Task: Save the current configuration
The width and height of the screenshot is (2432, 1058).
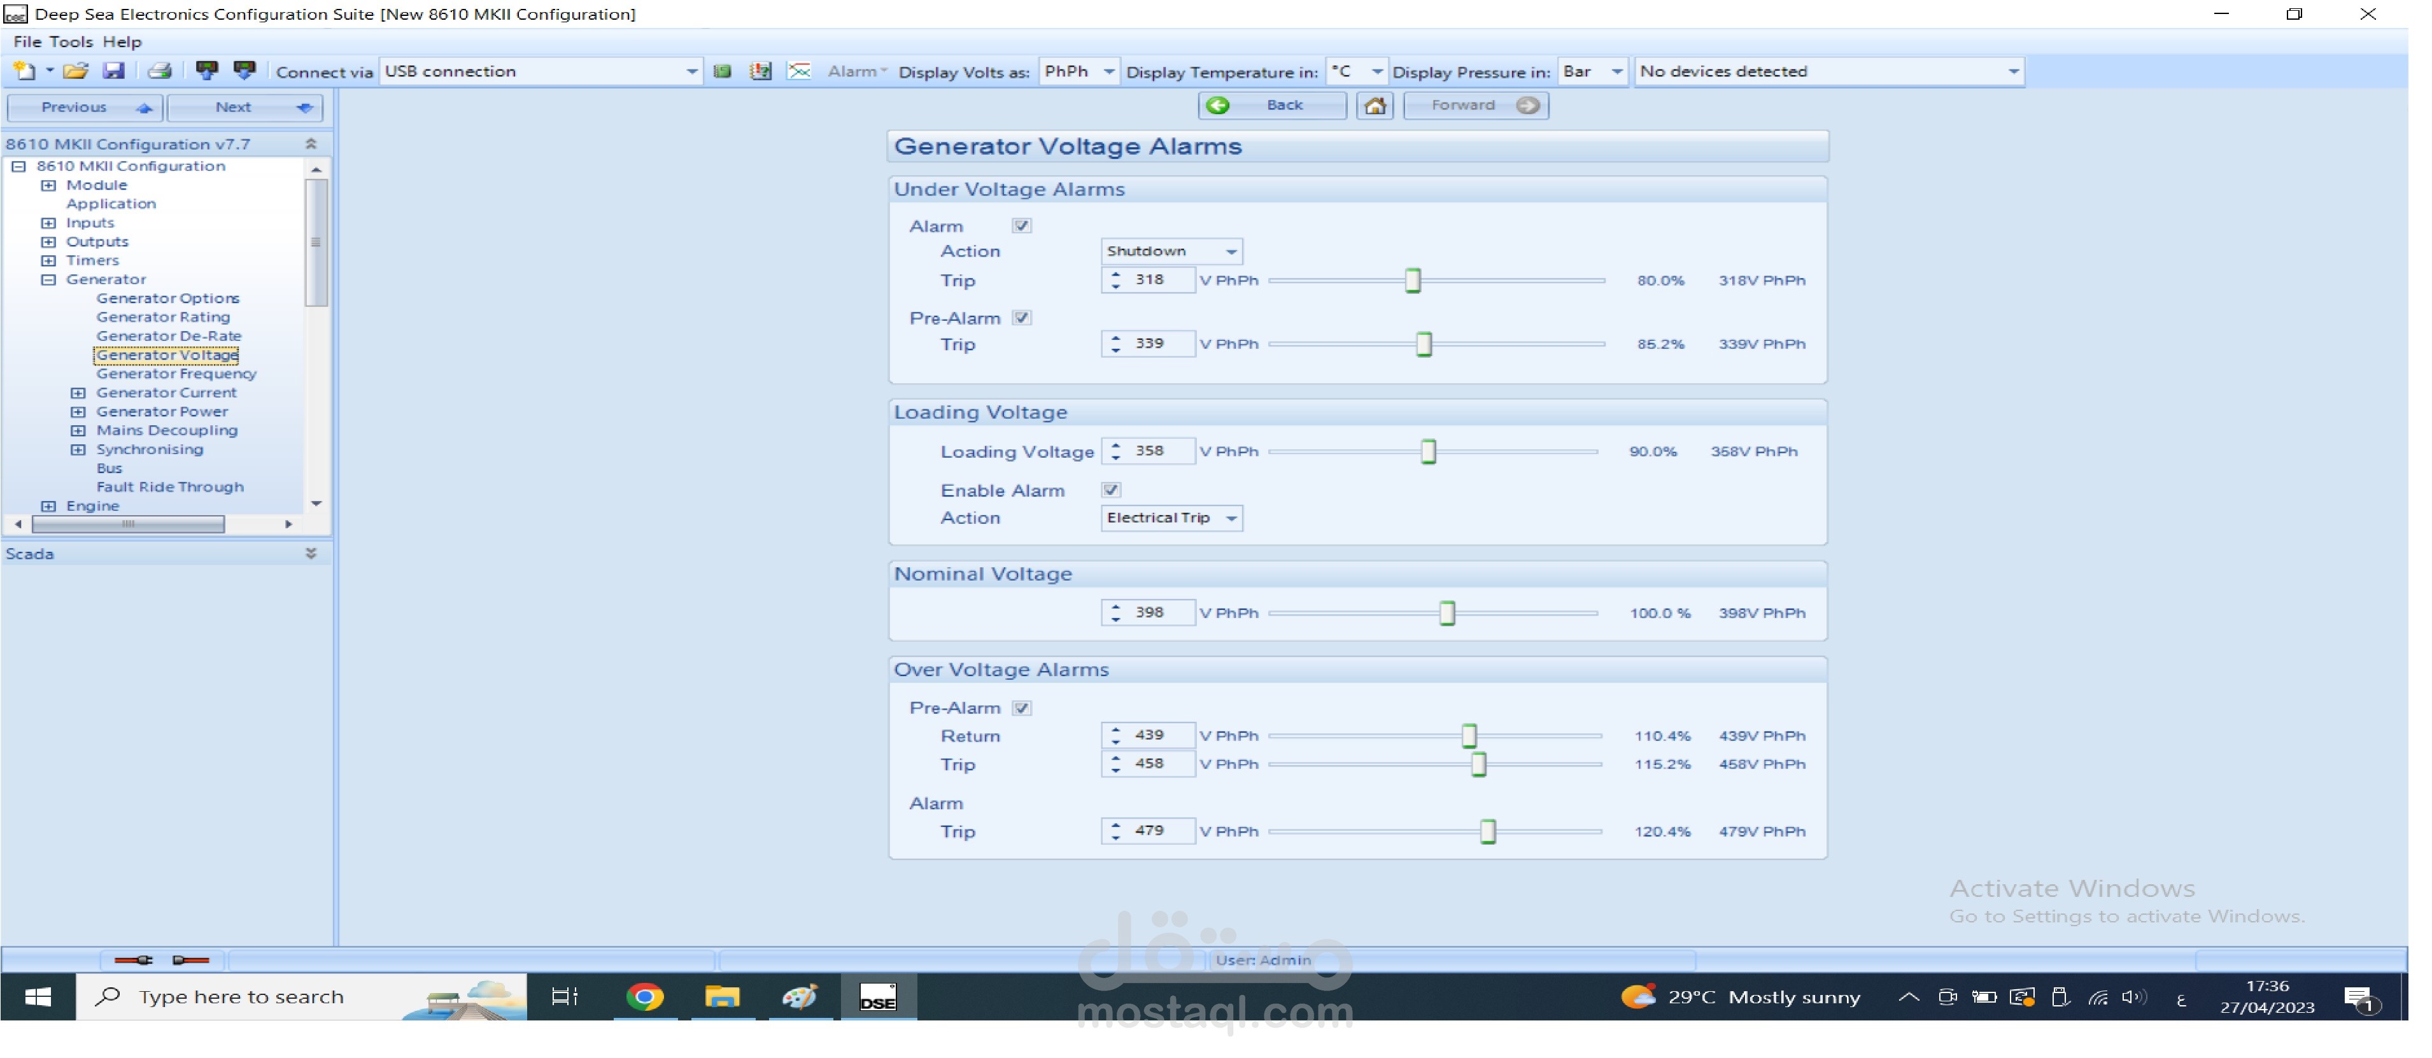Action: (x=113, y=71)
